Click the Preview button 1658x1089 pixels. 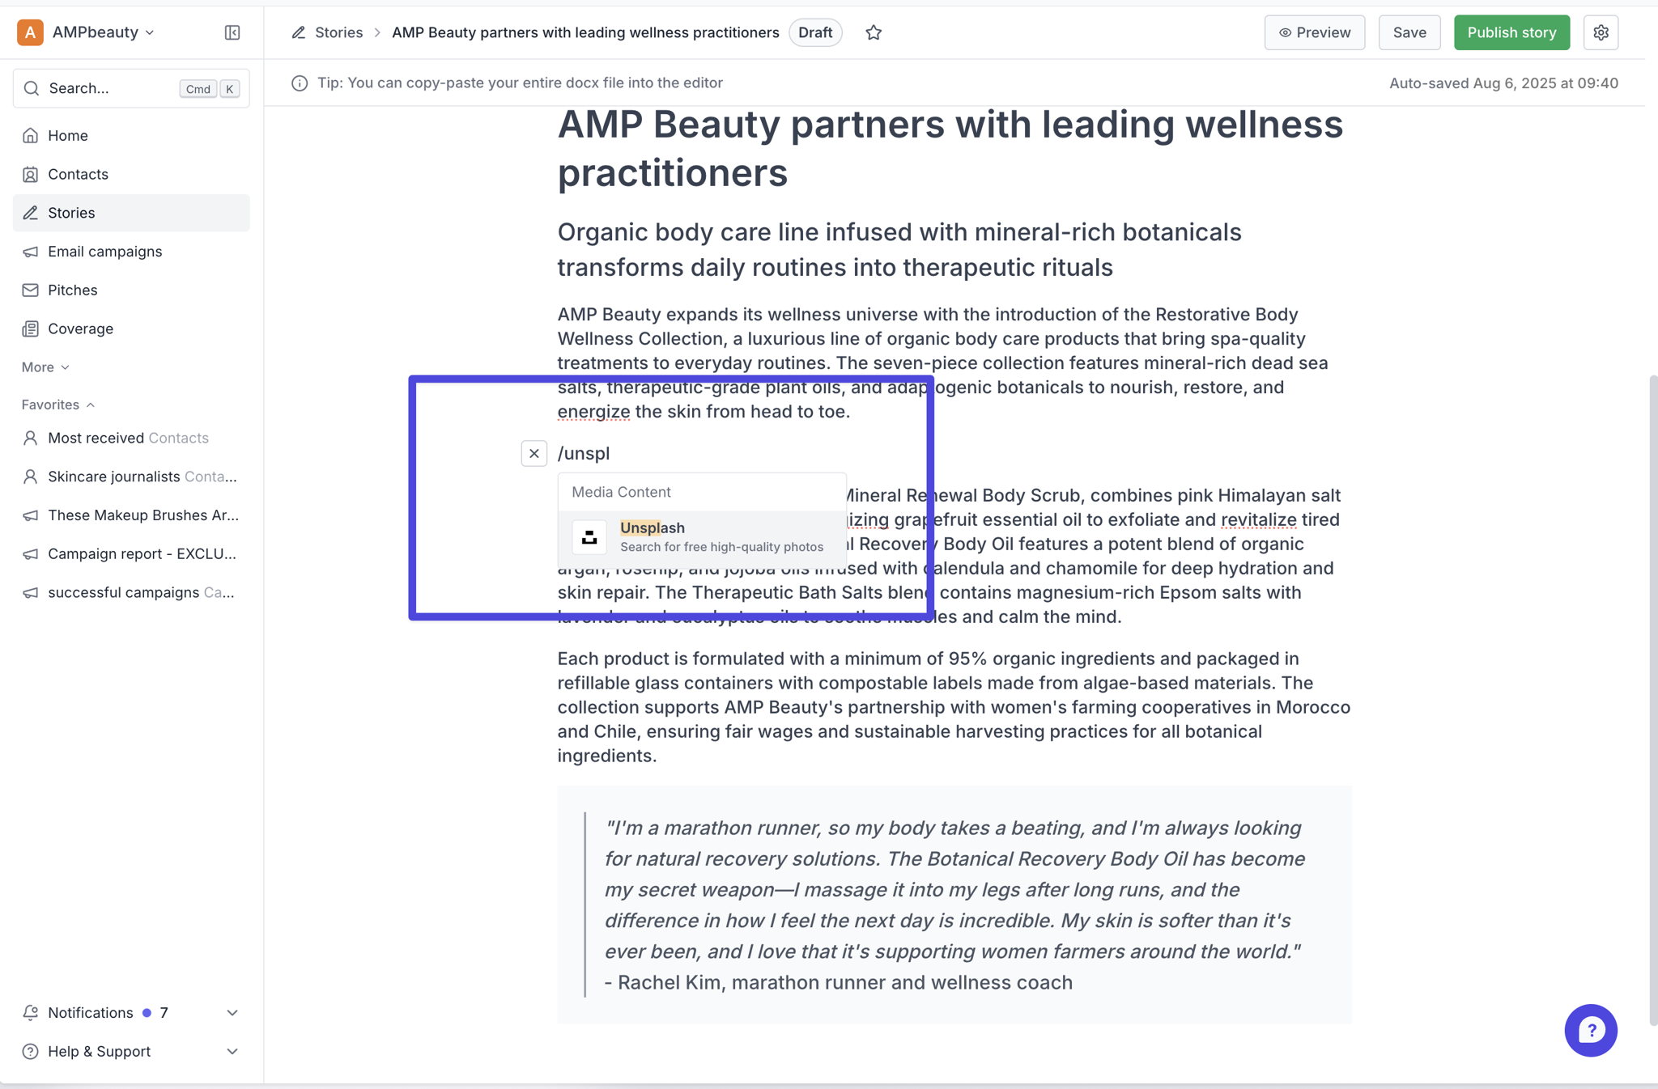pyautogui.click(x=1315, y=32)
